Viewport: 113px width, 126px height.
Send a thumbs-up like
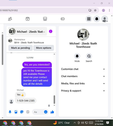click(52, 112)
